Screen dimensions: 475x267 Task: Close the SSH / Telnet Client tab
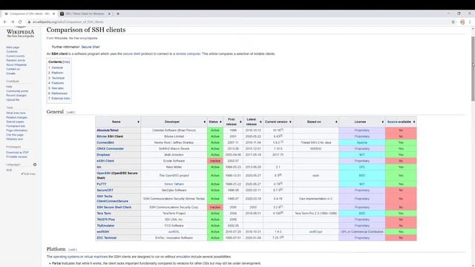click(x=109, y=13)
